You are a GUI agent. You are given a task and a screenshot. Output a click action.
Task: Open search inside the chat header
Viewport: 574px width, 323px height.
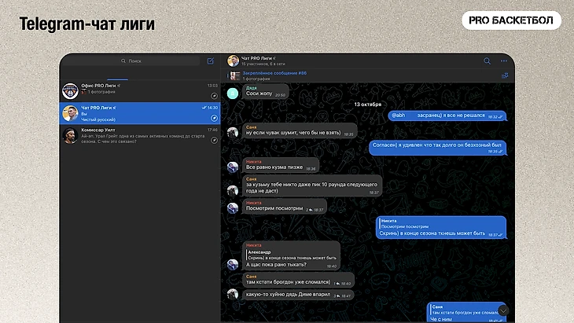487,61
